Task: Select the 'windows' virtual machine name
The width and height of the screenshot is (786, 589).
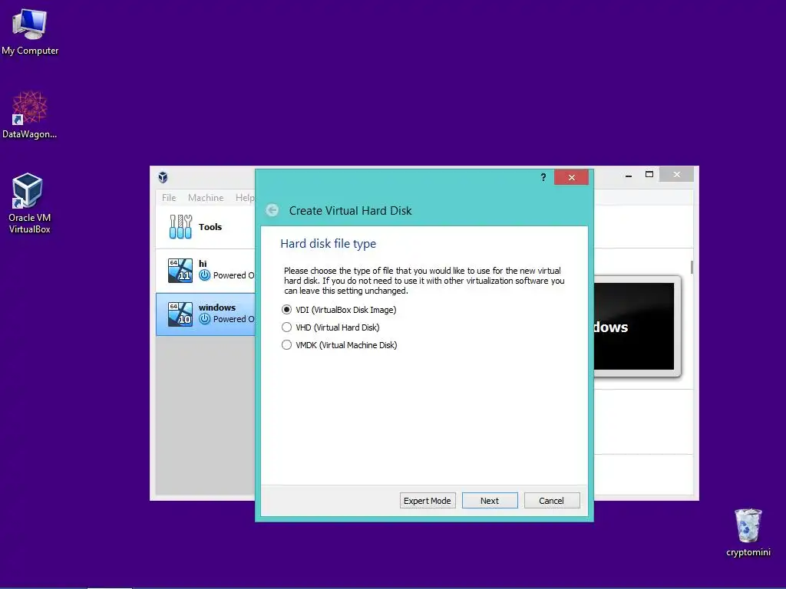Action: (x=217, y=308)
